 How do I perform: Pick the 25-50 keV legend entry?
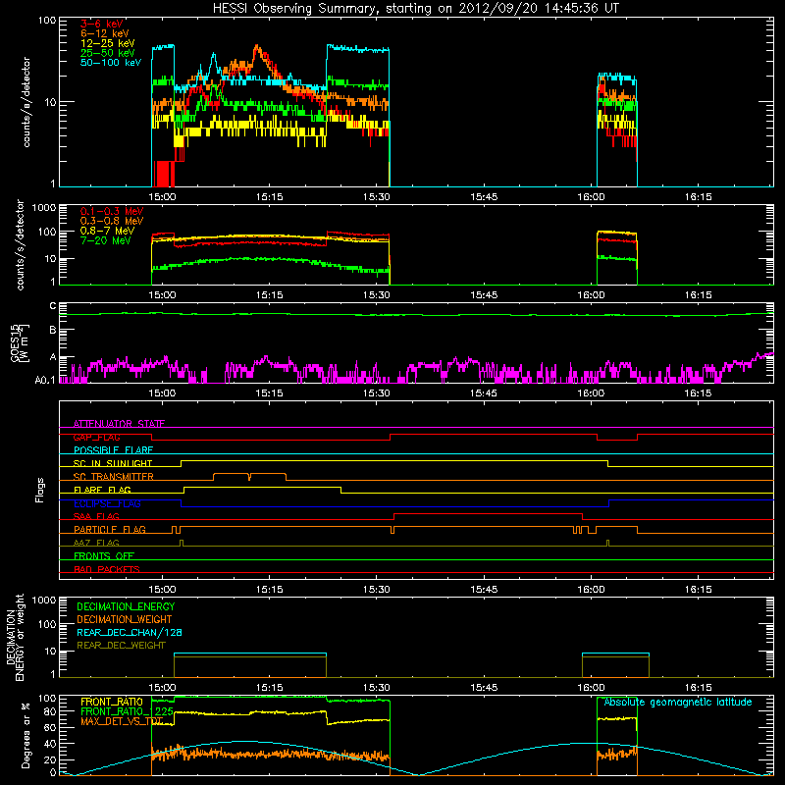(108, 53)
